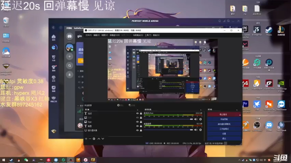
Task: Mute the 桌面音频 speaker icon
Action: coord(196,130)
